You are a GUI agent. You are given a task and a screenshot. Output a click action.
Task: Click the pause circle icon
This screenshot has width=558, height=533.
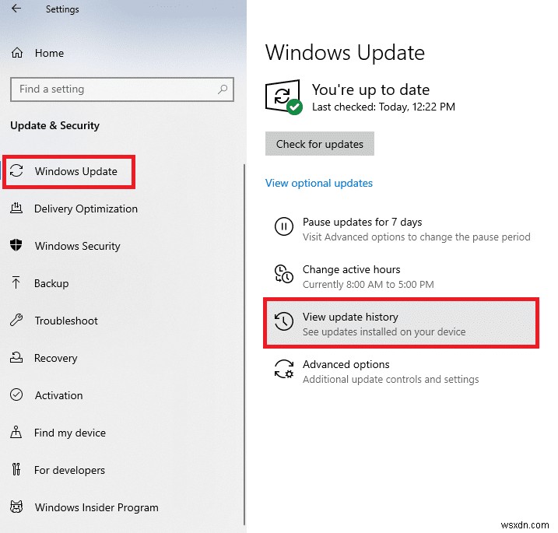pyautogui.click(x=283, y=226)
